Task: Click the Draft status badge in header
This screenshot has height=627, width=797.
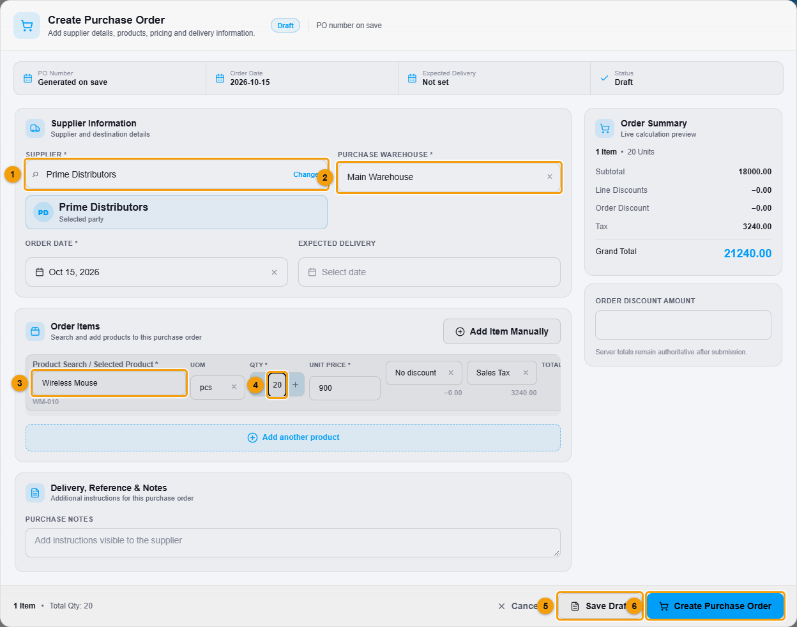Action: pos(285,26)
